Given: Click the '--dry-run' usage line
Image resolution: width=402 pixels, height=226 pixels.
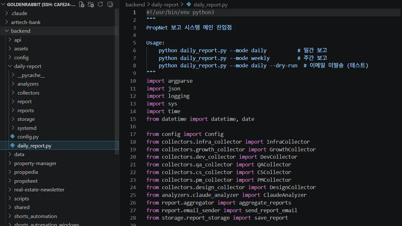Looking at the screenshot, I should click(263, 65).
